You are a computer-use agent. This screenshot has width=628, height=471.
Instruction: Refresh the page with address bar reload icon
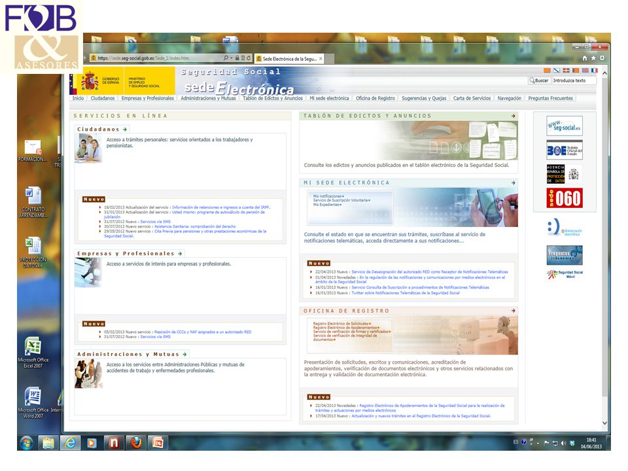click(x=249, y=58)
